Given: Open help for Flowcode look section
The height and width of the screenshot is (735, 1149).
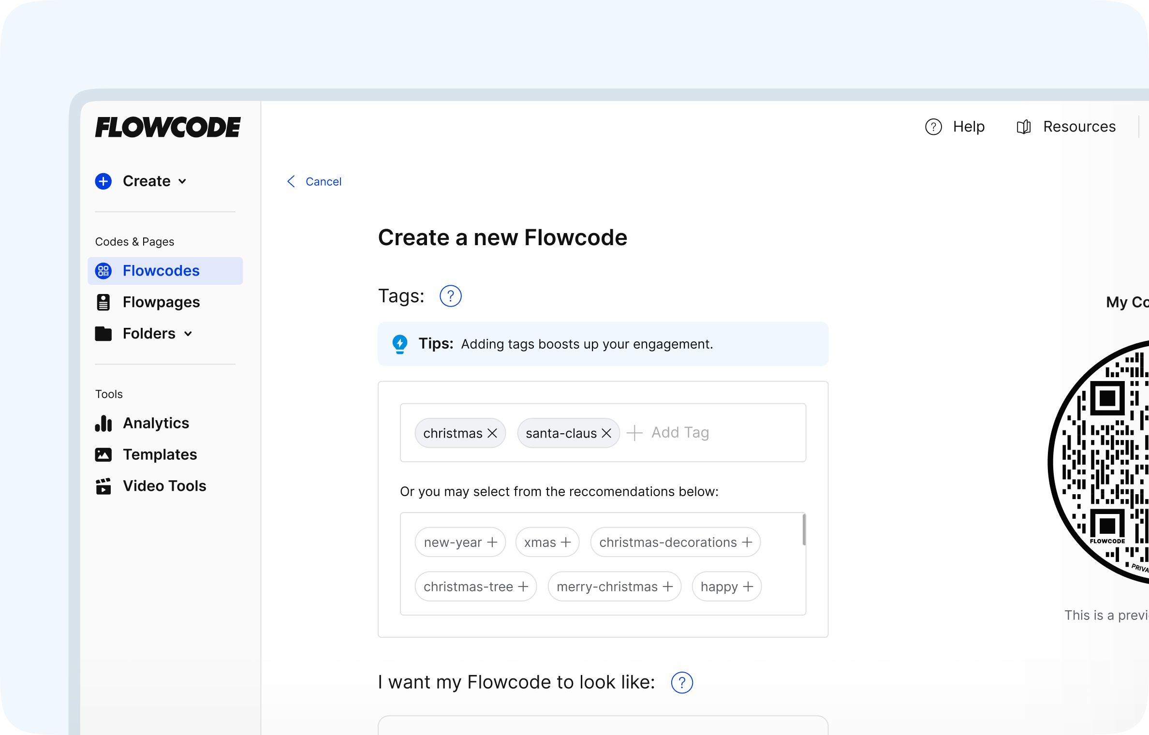Looking at the screenshot, I should tap(682, 682).
